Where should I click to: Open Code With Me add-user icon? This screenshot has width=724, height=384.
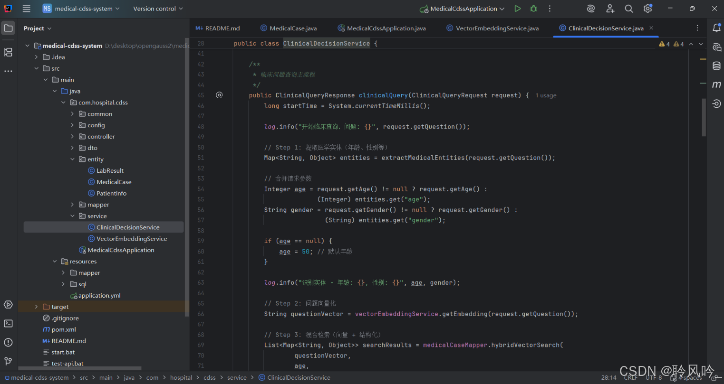point(610,9)
